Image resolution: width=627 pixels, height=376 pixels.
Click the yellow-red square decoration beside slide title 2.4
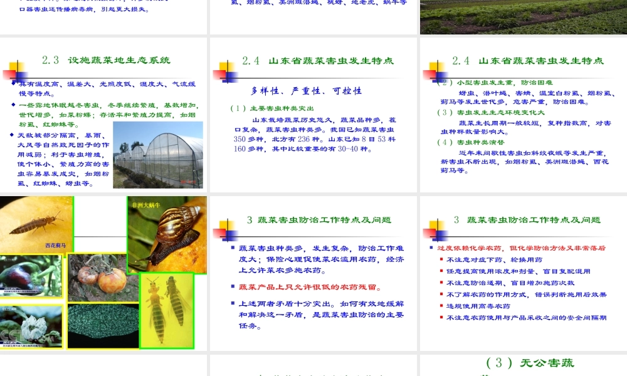[223, 69]
